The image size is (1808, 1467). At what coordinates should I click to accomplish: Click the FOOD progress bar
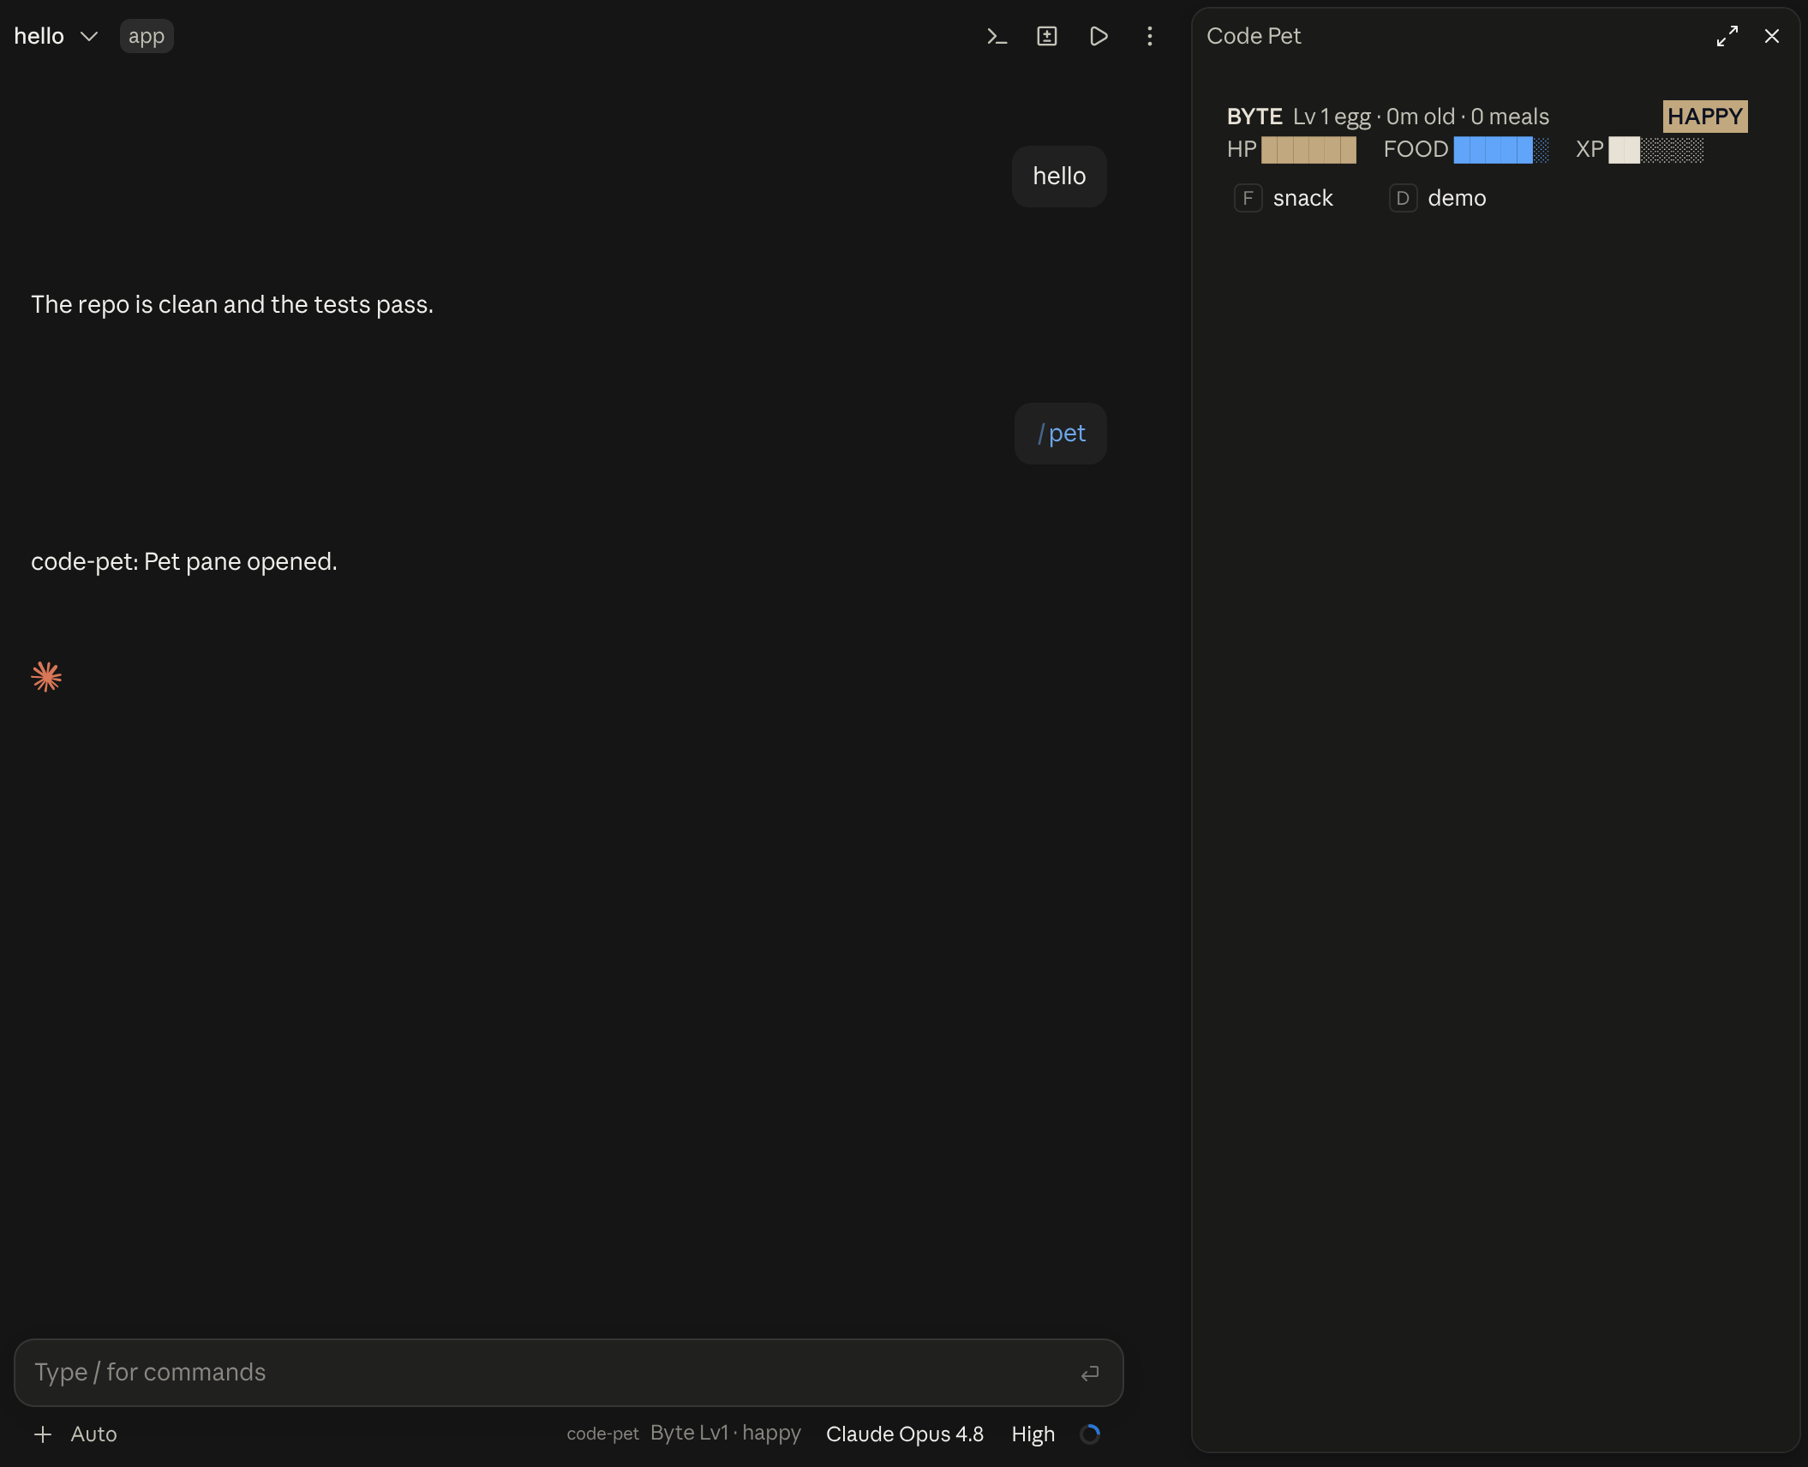pos(1501,150)
